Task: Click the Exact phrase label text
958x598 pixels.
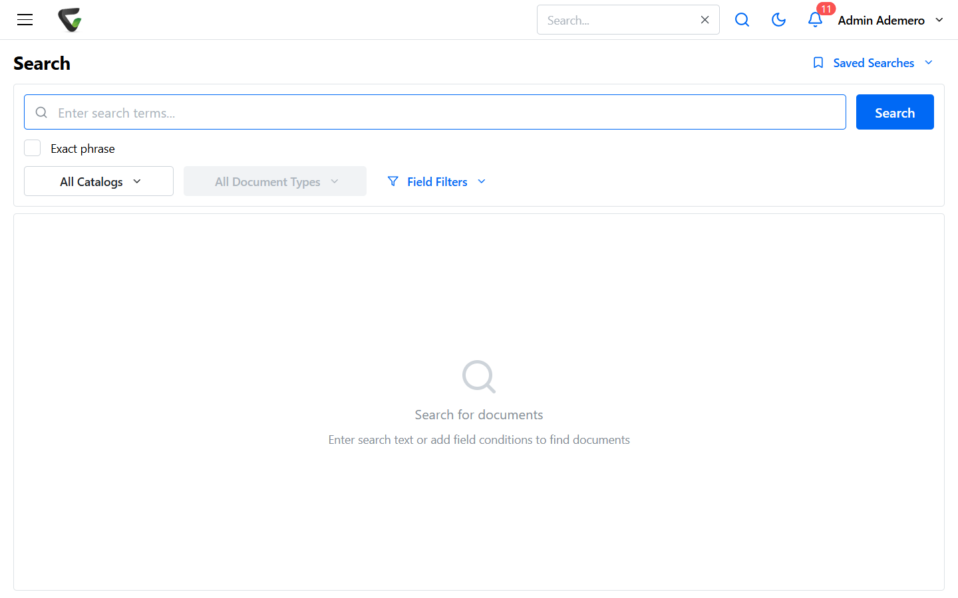Action: pyautogui.click(x=82, y=149)
